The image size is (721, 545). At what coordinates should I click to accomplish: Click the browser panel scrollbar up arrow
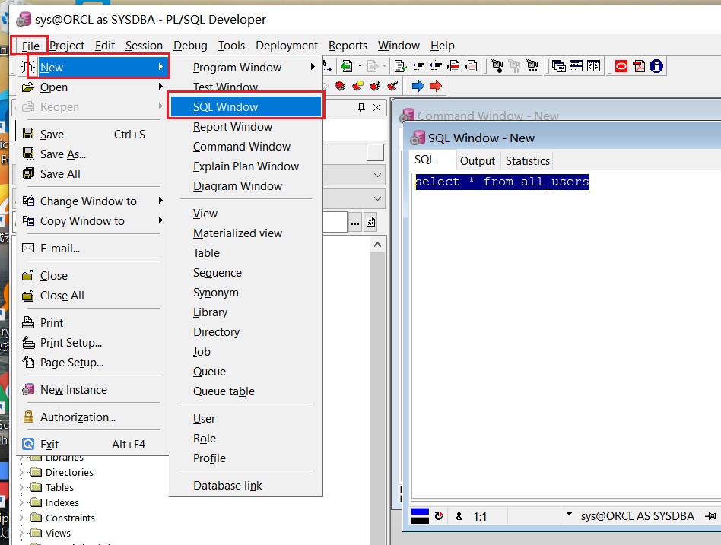coord(377,245)
